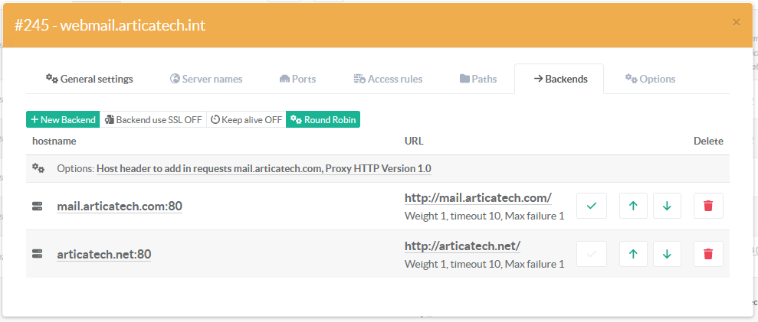
Task: Move mail.articatech.com backend up
Action: coord(632,206)
